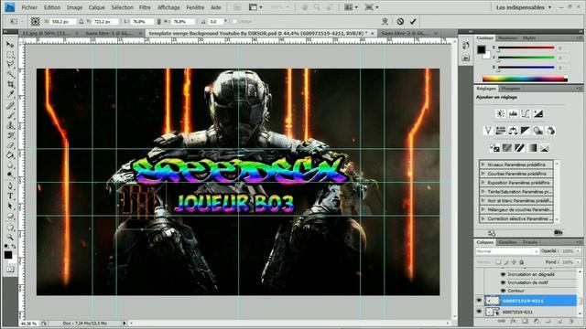
Task: Toggle visibility of Contour effect
Action: 503,291
